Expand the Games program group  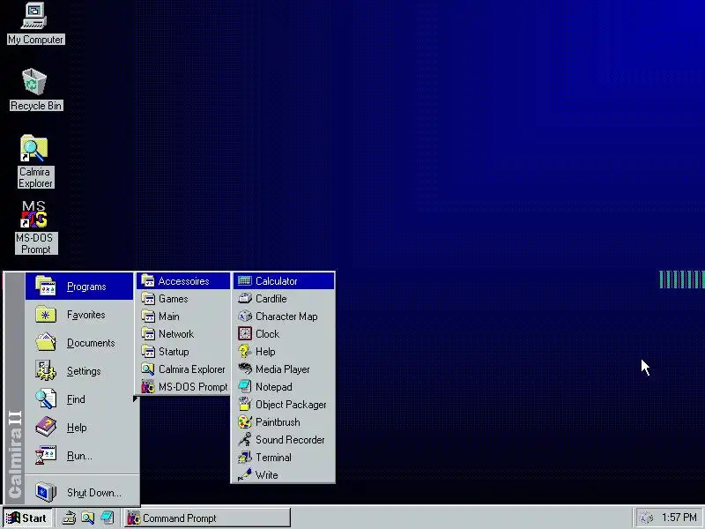[183, 299]
